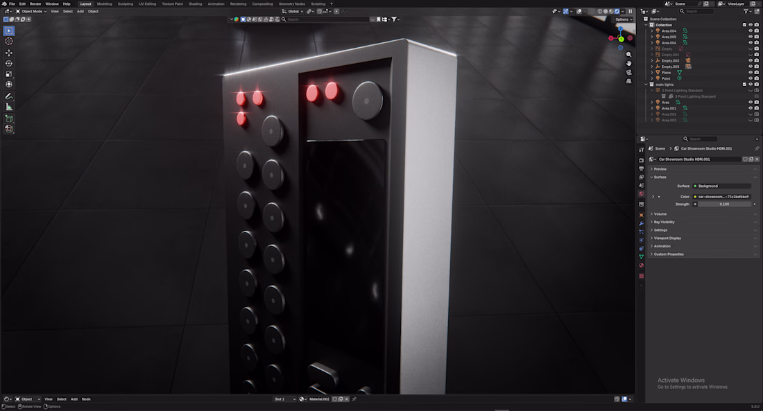The height and width of the screenshot is (411, 763).
Task: Expand the Viewport Display panel
Action: click(703, 238)
